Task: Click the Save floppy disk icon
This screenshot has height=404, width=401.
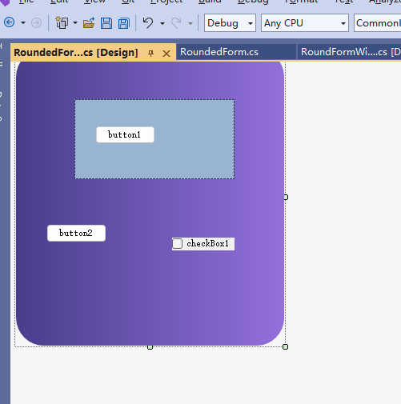Action: (106, 23)
